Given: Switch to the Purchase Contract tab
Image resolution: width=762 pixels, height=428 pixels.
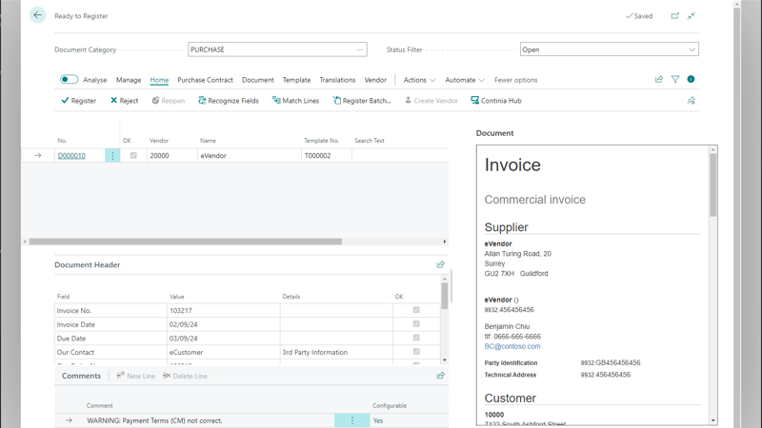Looking at the screenshot, I should coord(205,80).
